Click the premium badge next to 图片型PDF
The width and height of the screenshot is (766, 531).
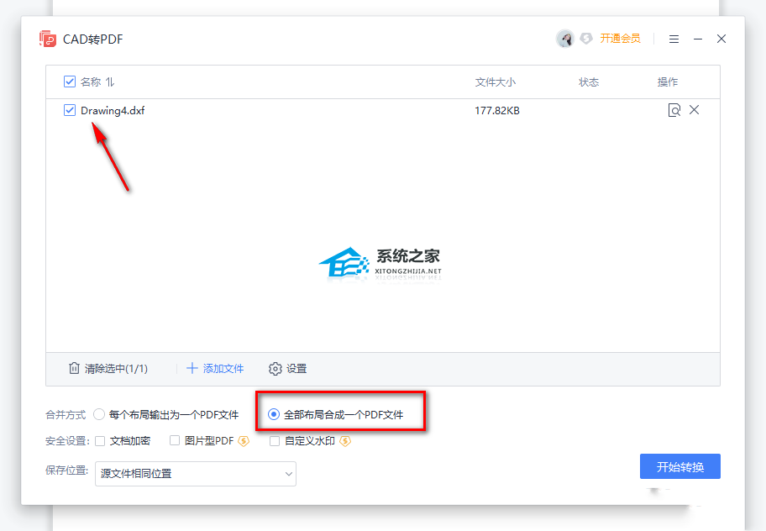(244, 441)
